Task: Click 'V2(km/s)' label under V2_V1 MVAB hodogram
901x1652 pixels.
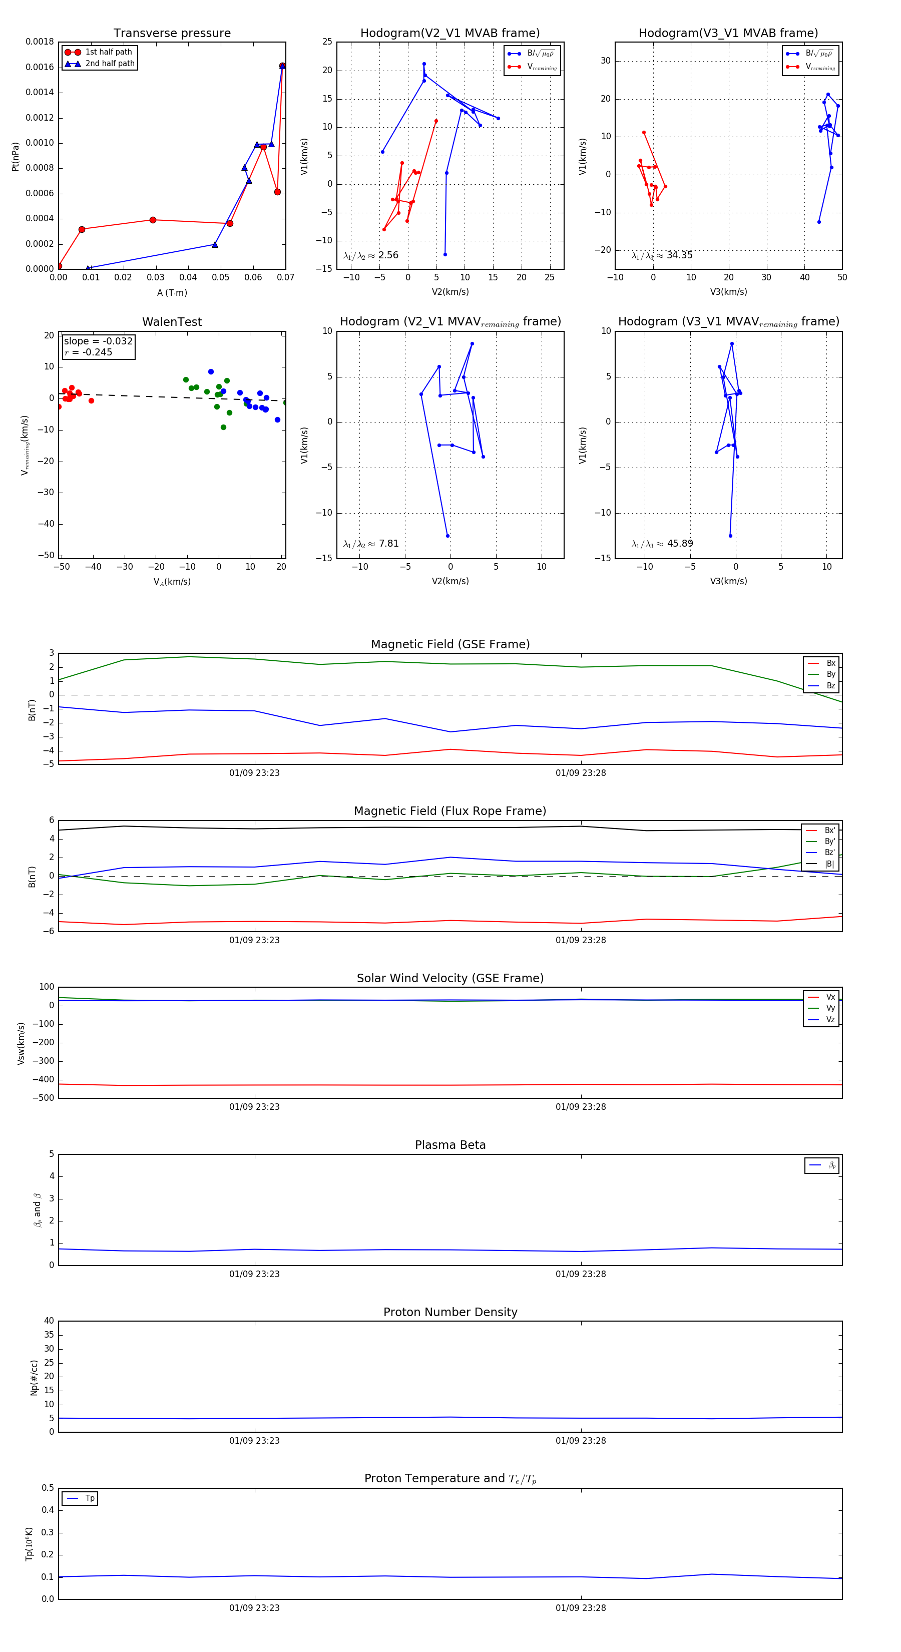Action: tap(450, 292)
